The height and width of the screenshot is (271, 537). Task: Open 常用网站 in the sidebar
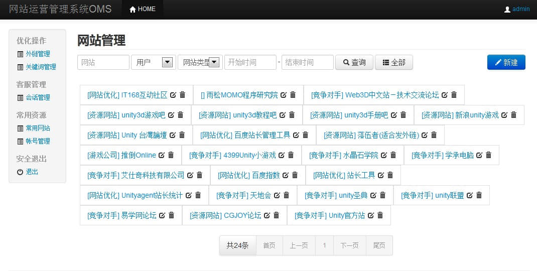[38, 128]
